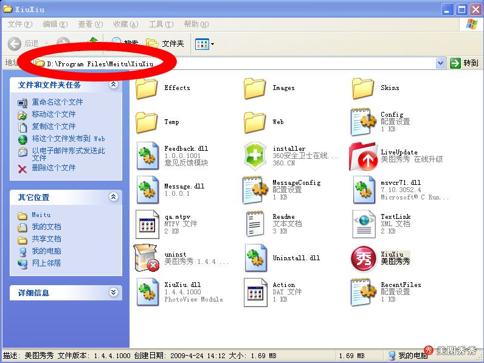Click the Views grid icon
The height and width of the screenshot is (363, 484).
(202, 44)
